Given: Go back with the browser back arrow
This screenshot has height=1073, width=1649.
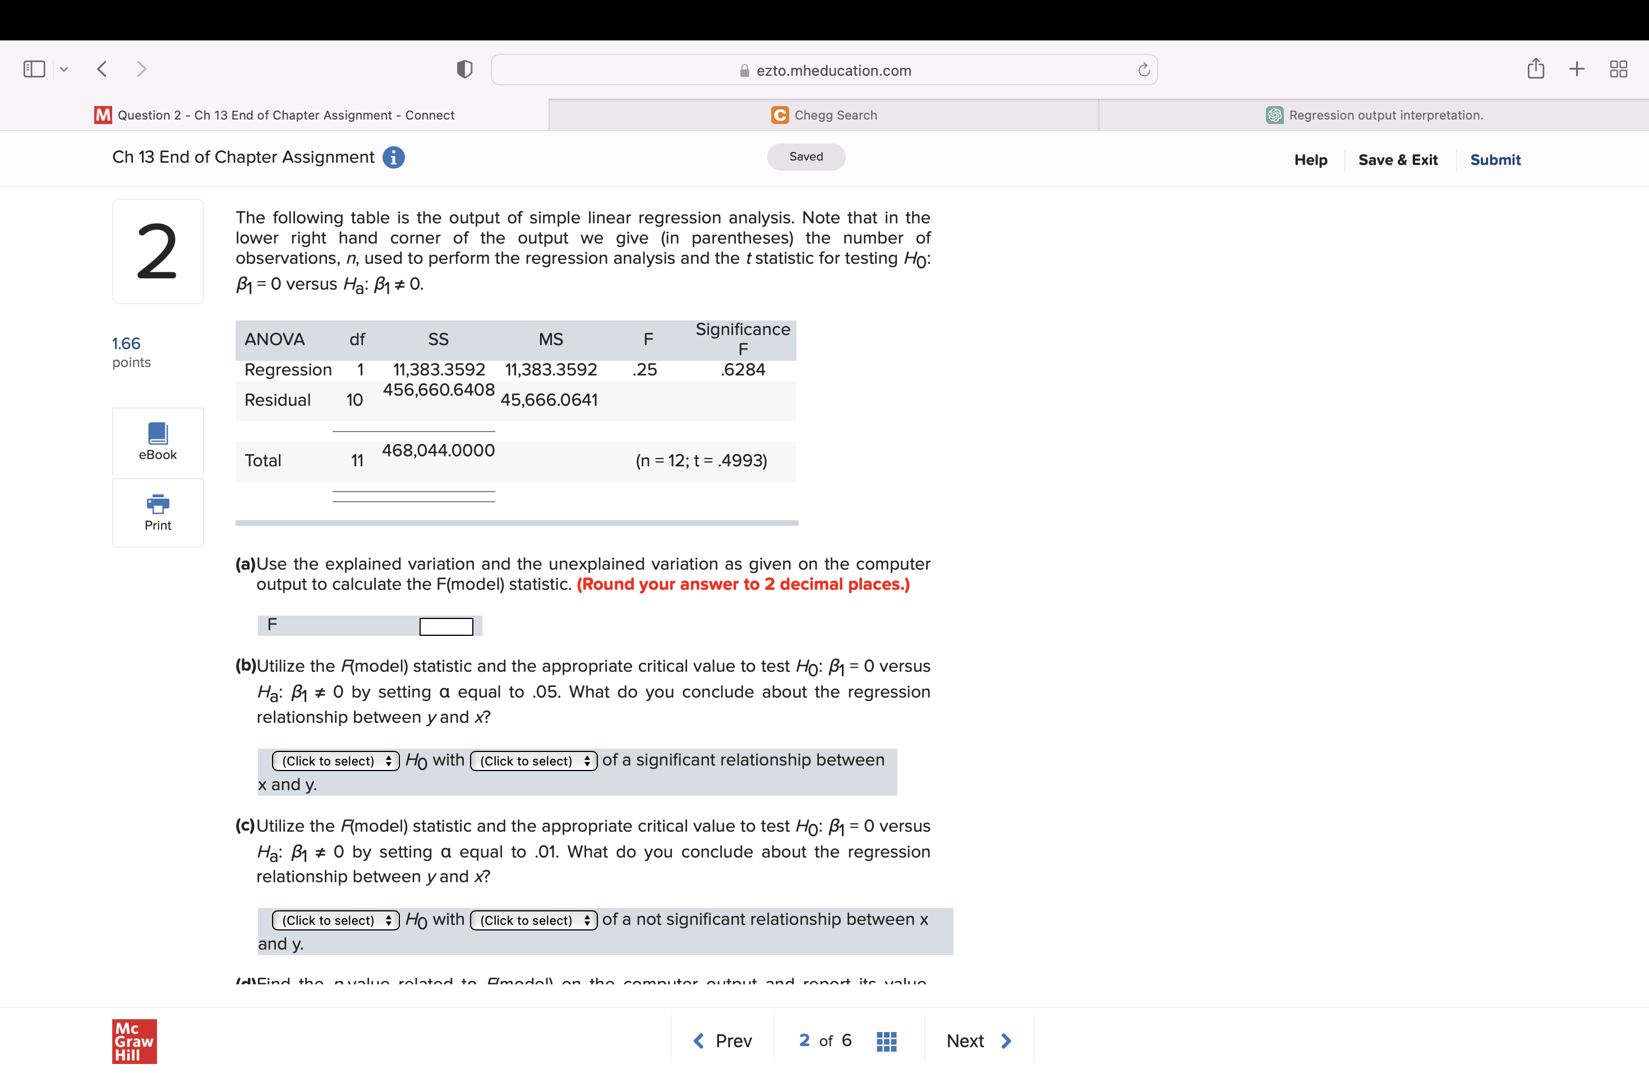Looking at the screenshot, I should pyautogui.click(x=102, y=68).
